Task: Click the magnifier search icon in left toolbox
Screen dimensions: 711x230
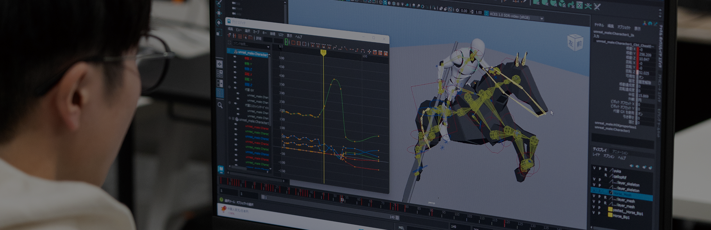Action: [220, 105]
